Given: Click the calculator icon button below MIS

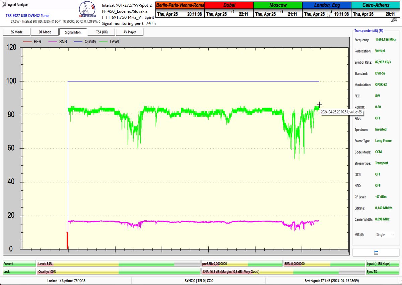Looking at the screenshot, I should [x=376, y=252].
